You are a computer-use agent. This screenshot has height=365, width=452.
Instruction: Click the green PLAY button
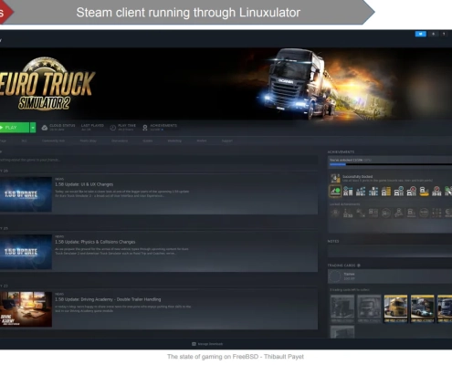point(15,128)
